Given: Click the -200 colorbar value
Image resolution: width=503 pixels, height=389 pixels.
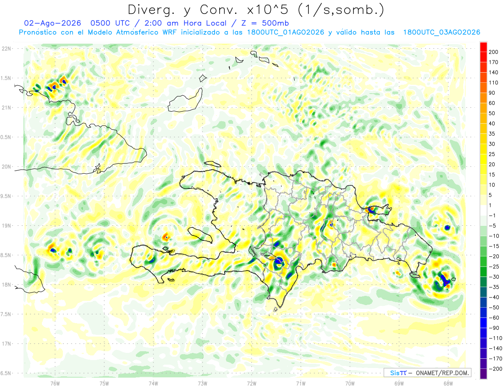Looking at the screenshot, I should [496, 369].
